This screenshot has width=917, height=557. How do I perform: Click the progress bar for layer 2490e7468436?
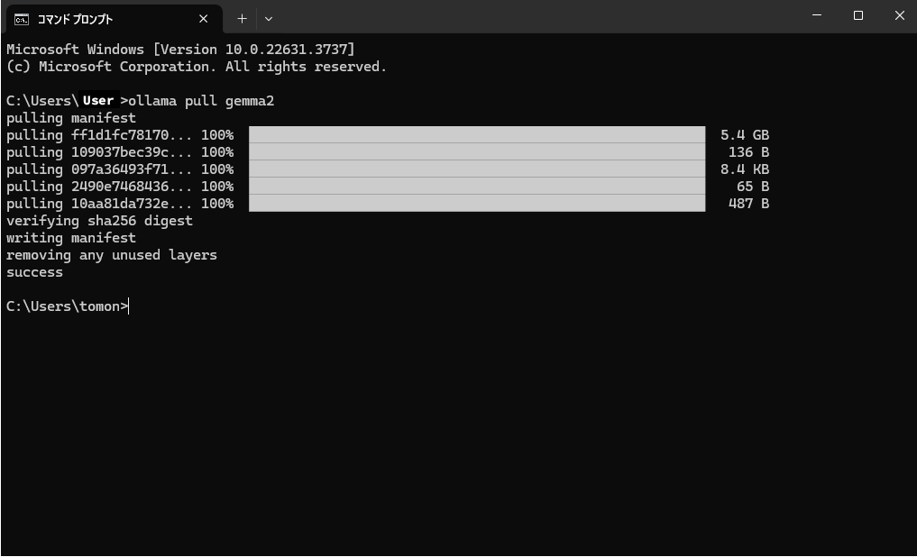[476, 187]
